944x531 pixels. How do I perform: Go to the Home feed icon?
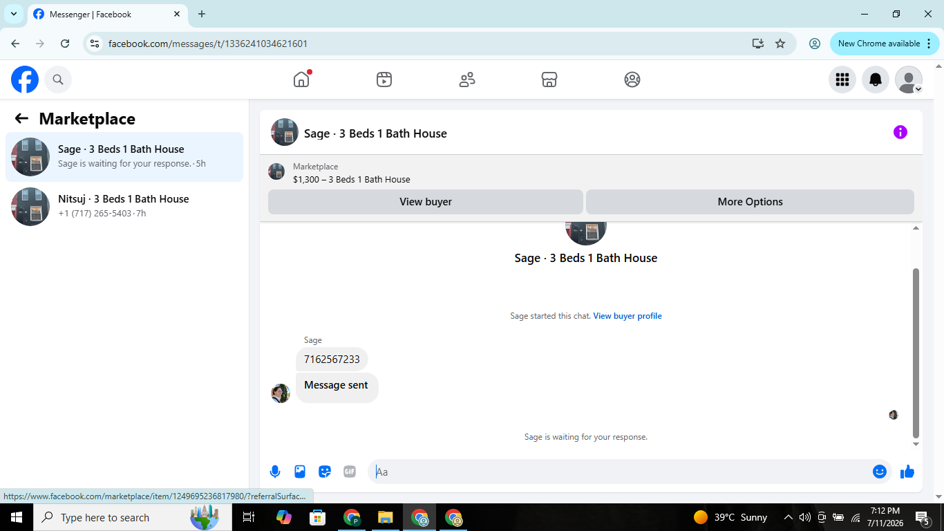pos(301,80)
